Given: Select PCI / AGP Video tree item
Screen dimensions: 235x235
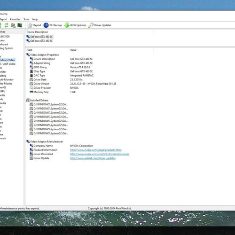Looking at the screenshot, I should coord(8,64).
